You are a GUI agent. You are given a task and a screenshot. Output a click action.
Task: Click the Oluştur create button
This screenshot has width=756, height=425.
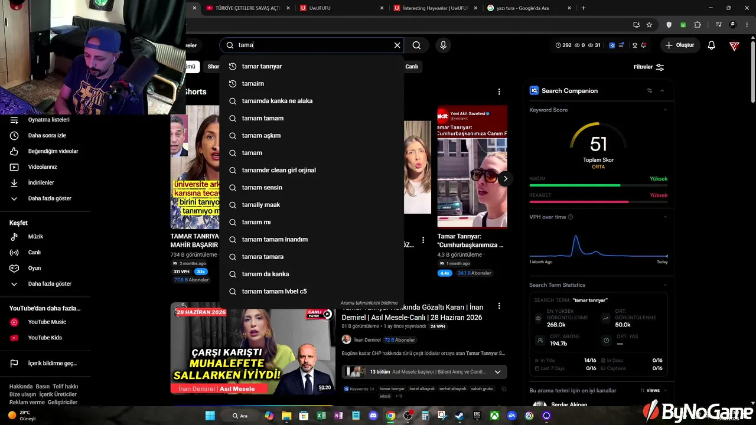click(680, 45)
